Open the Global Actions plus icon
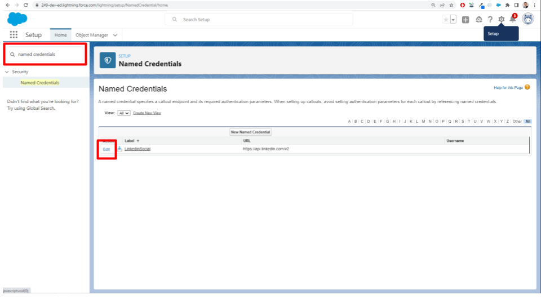Screen dimensions: 541x304 click(x=465, y=20)
